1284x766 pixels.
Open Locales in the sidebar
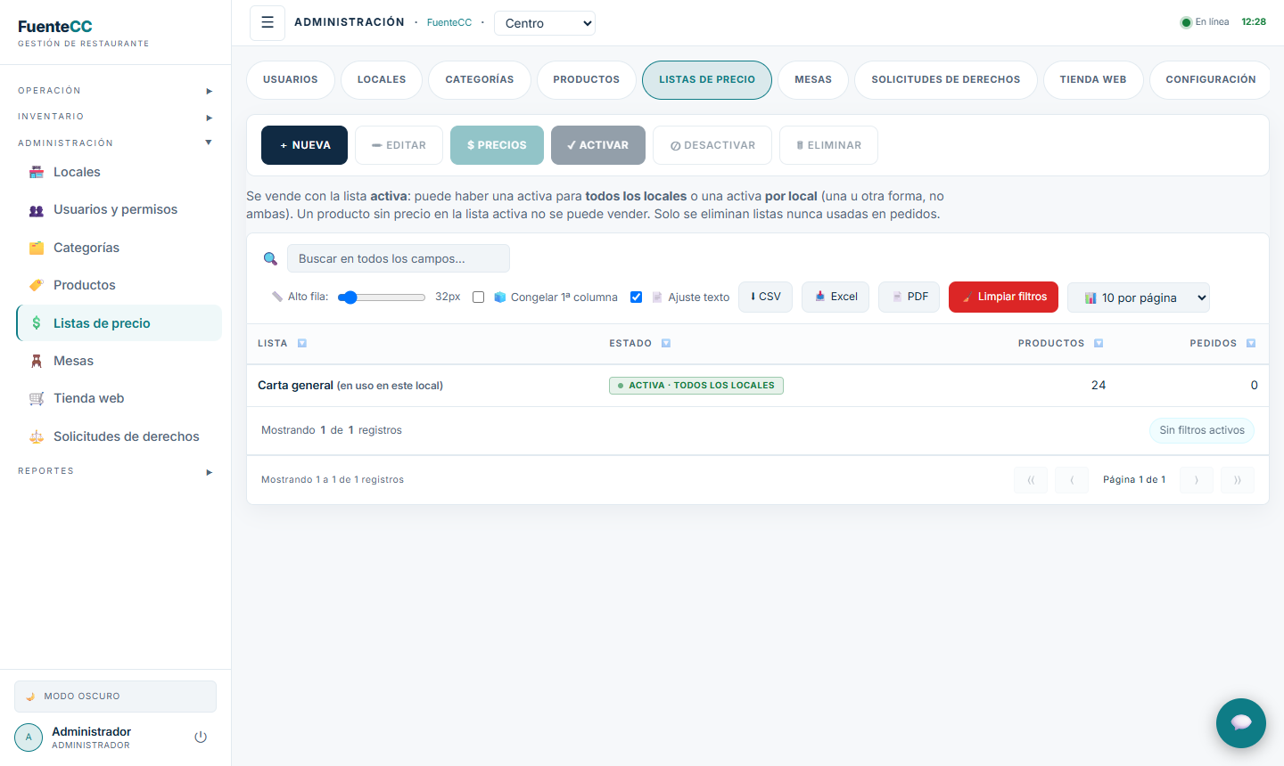119,172
